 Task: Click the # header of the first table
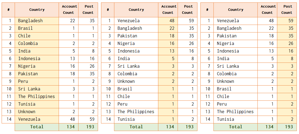(x=8, y=10)
